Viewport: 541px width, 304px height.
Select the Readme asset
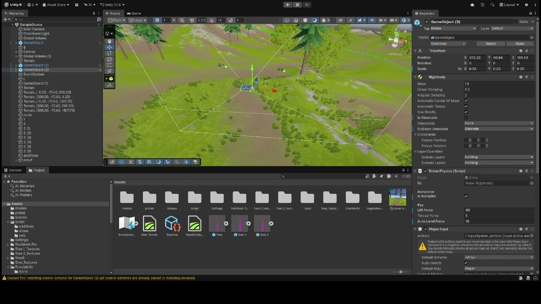point(172,226)
